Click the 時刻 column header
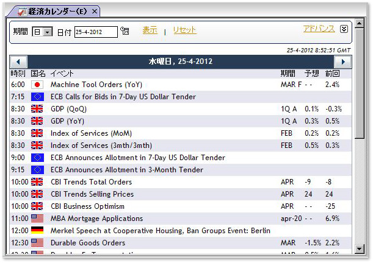Viewport: 373px width, 263px height. [x=18, y=74]
